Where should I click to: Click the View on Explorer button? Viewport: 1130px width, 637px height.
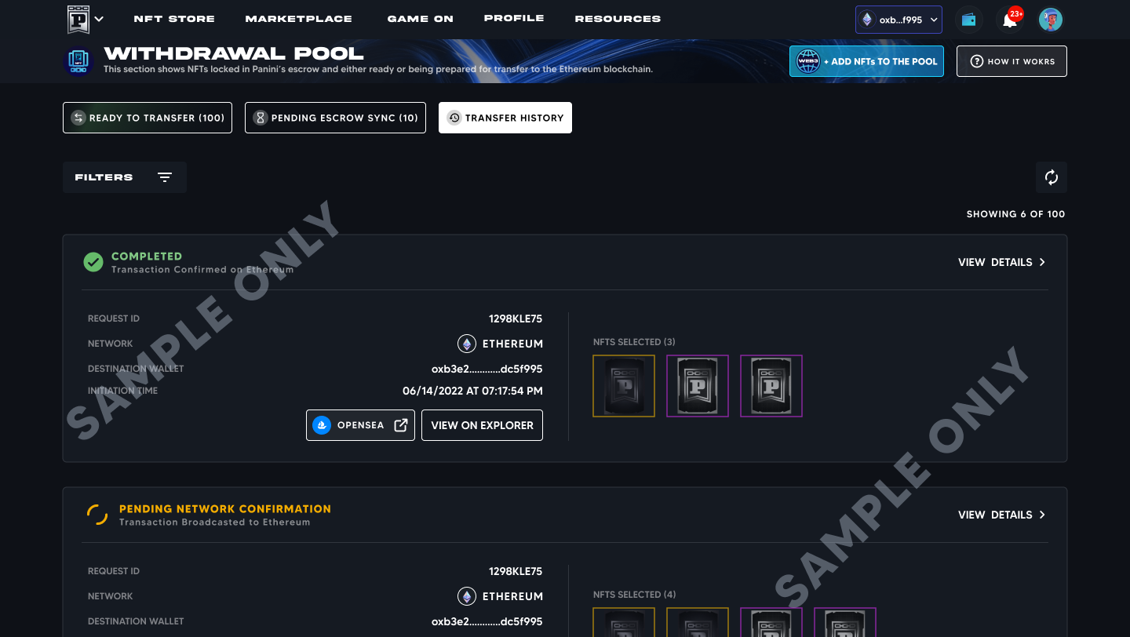coord(482,425)
